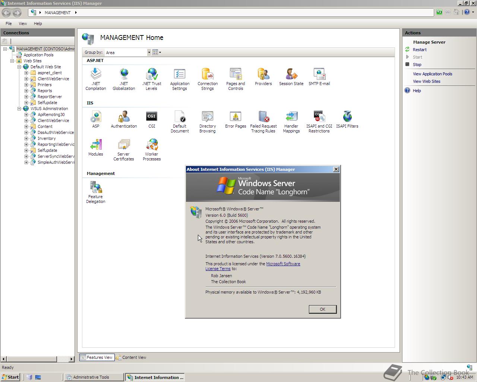This screenshot has height=382, width=477.
Task: Open the Modules feature
Action: coord(96,147)
